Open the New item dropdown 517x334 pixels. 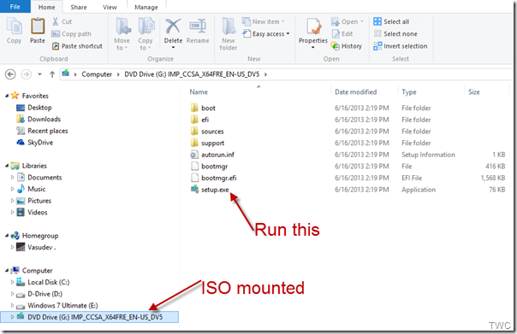(263, 21)
